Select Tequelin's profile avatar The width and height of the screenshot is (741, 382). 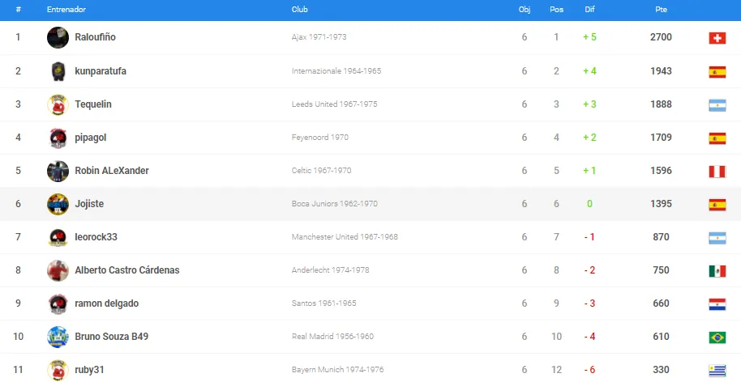[58, 104]
